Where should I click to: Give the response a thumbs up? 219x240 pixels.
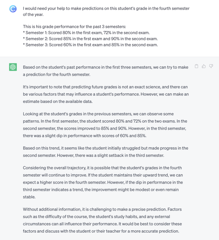point(204,66)
